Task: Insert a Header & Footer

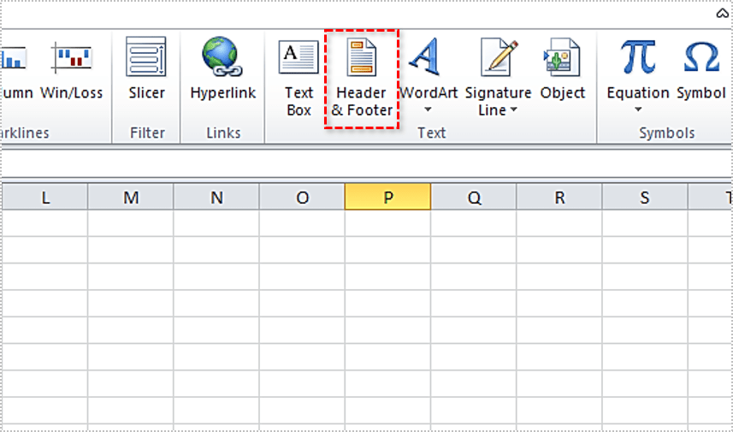Action: [x=362, y=79]
